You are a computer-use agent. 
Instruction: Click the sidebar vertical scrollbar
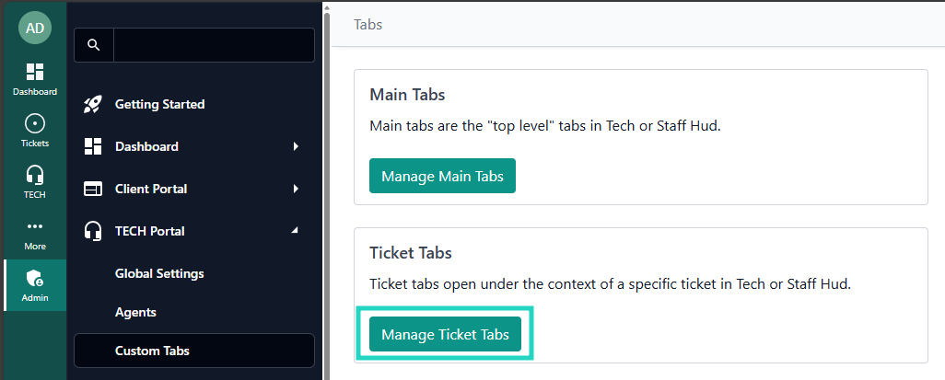coord(326,184)
